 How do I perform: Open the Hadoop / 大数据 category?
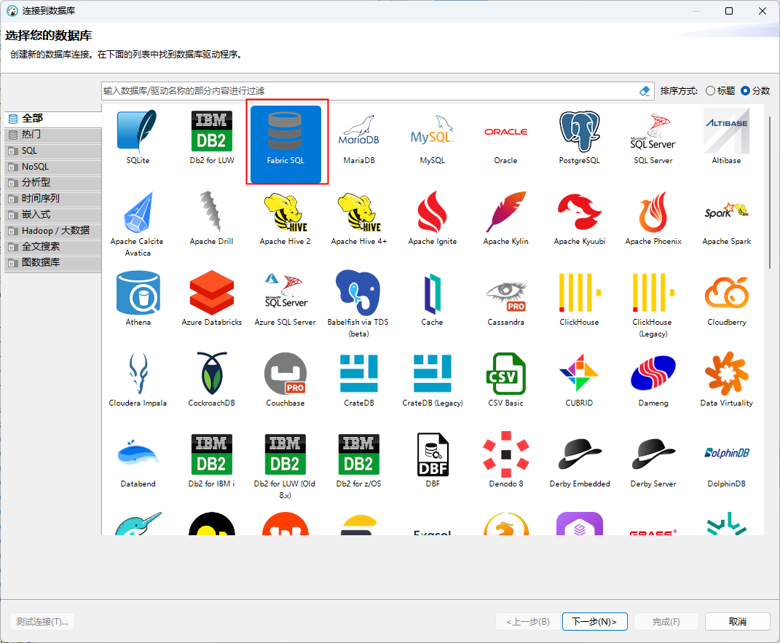(52, 230)
